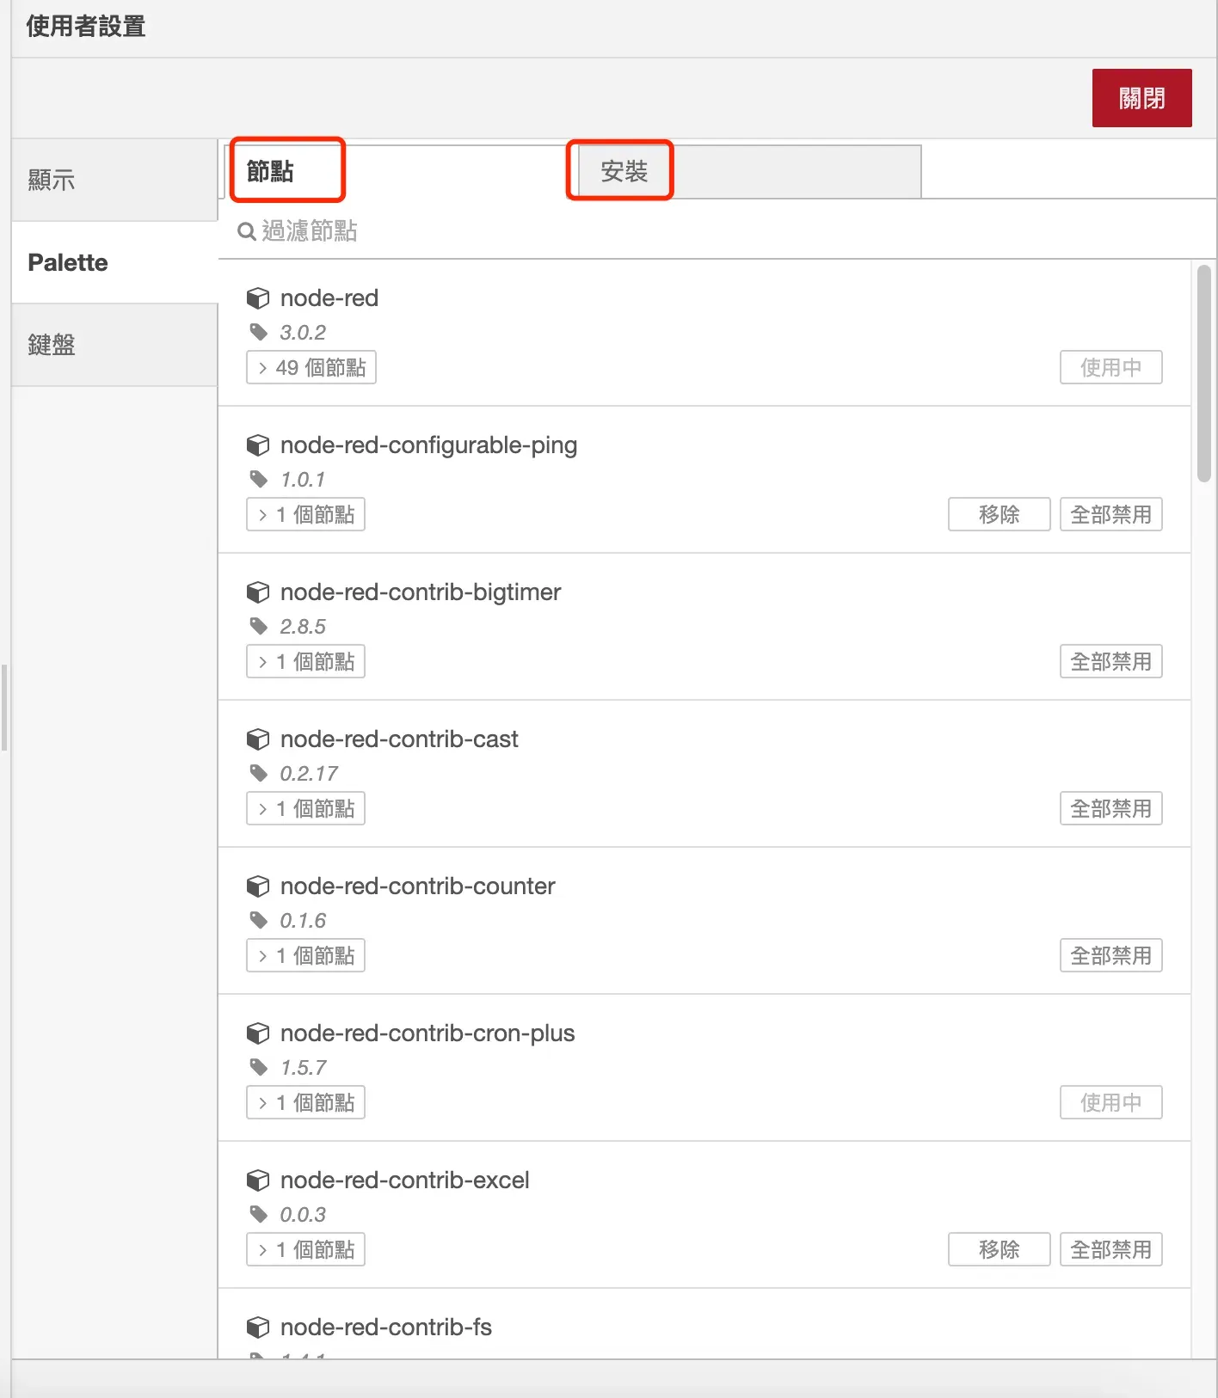Click the "node-red-configurable-ping" module name
Screen dimensions: 1218x1398
tap(428, 445)
